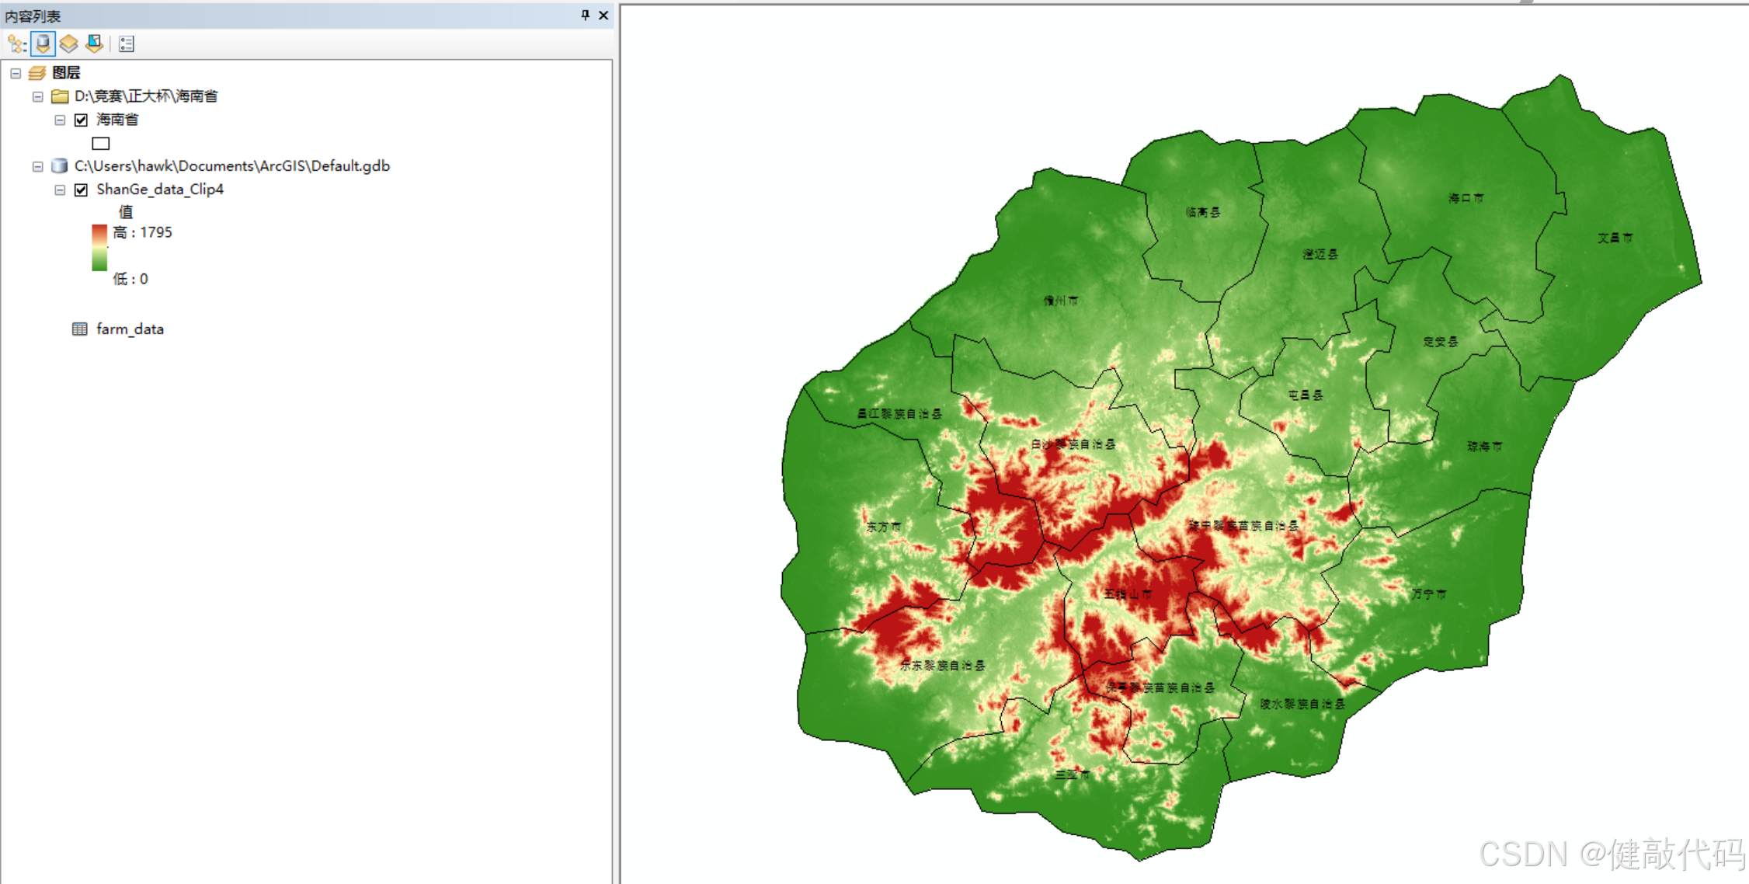Close the 内容列表 panel
The width and height of the screenshot is (1749, 884).
coord(603,15)
